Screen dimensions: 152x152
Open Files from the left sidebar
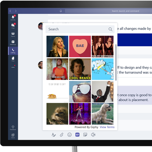[x=13, y=59]
